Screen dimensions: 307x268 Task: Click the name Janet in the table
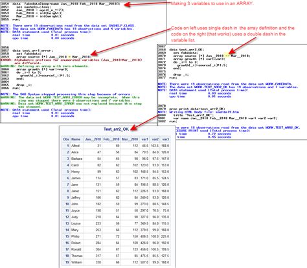pyautogui.click(x=75, y=191)
